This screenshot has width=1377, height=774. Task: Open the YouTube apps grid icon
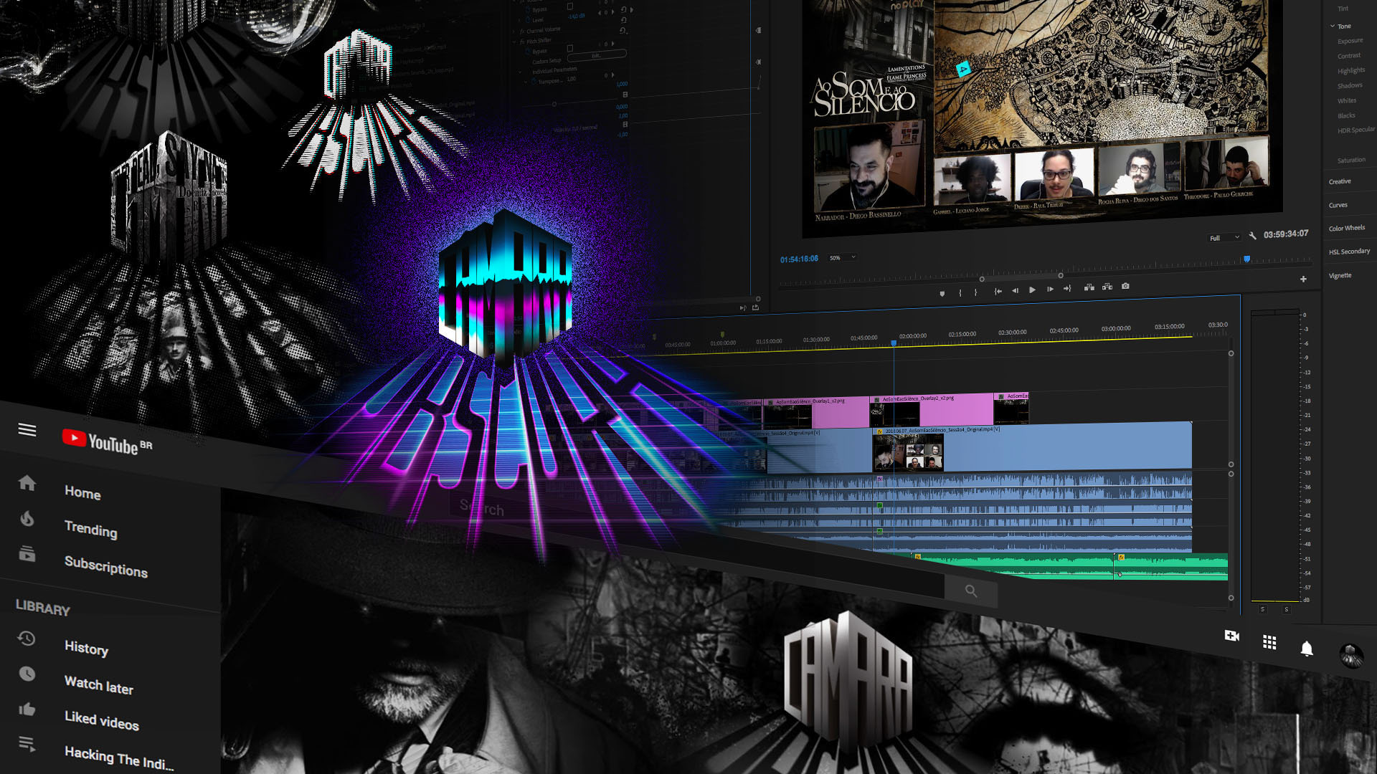tap(1269, 642)
